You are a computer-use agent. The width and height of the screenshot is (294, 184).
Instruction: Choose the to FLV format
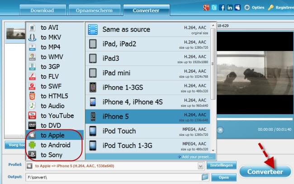55,77
